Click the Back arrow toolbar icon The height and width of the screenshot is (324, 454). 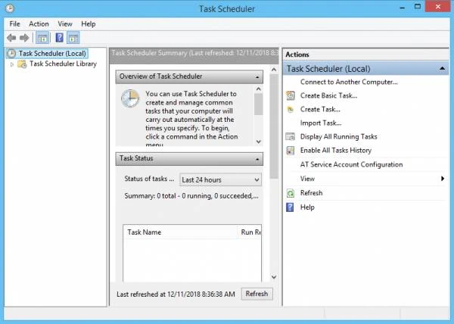tap(11, 38)
